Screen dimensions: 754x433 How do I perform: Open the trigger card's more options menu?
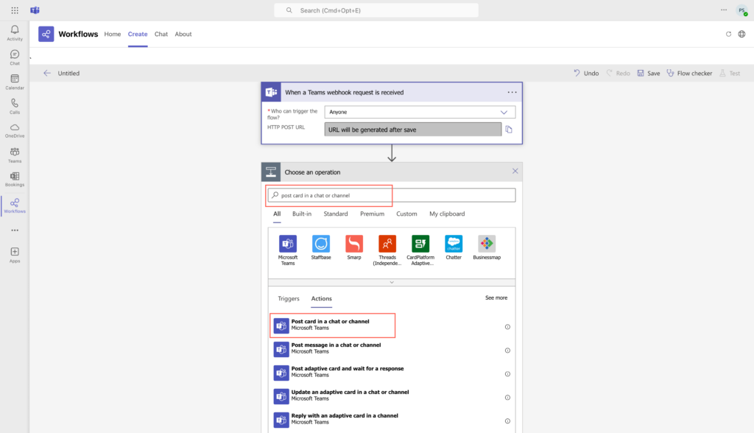click(x=512, y=91)
